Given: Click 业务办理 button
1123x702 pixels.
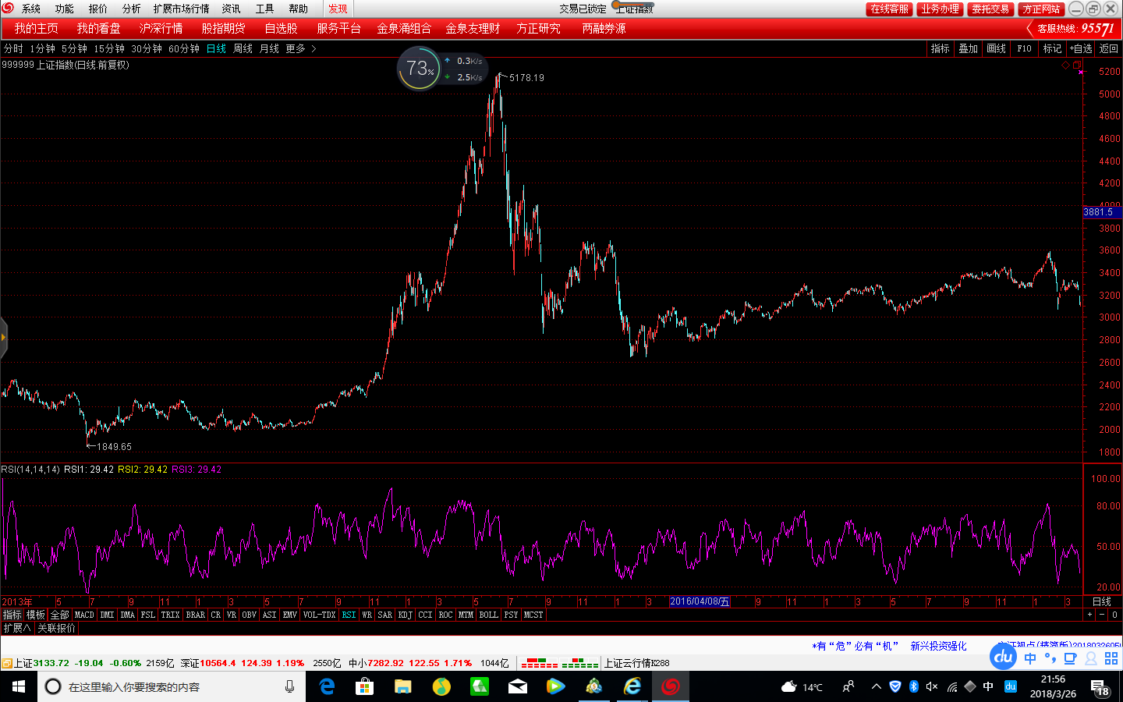Looking at the screenshot, I should (940, 9).
